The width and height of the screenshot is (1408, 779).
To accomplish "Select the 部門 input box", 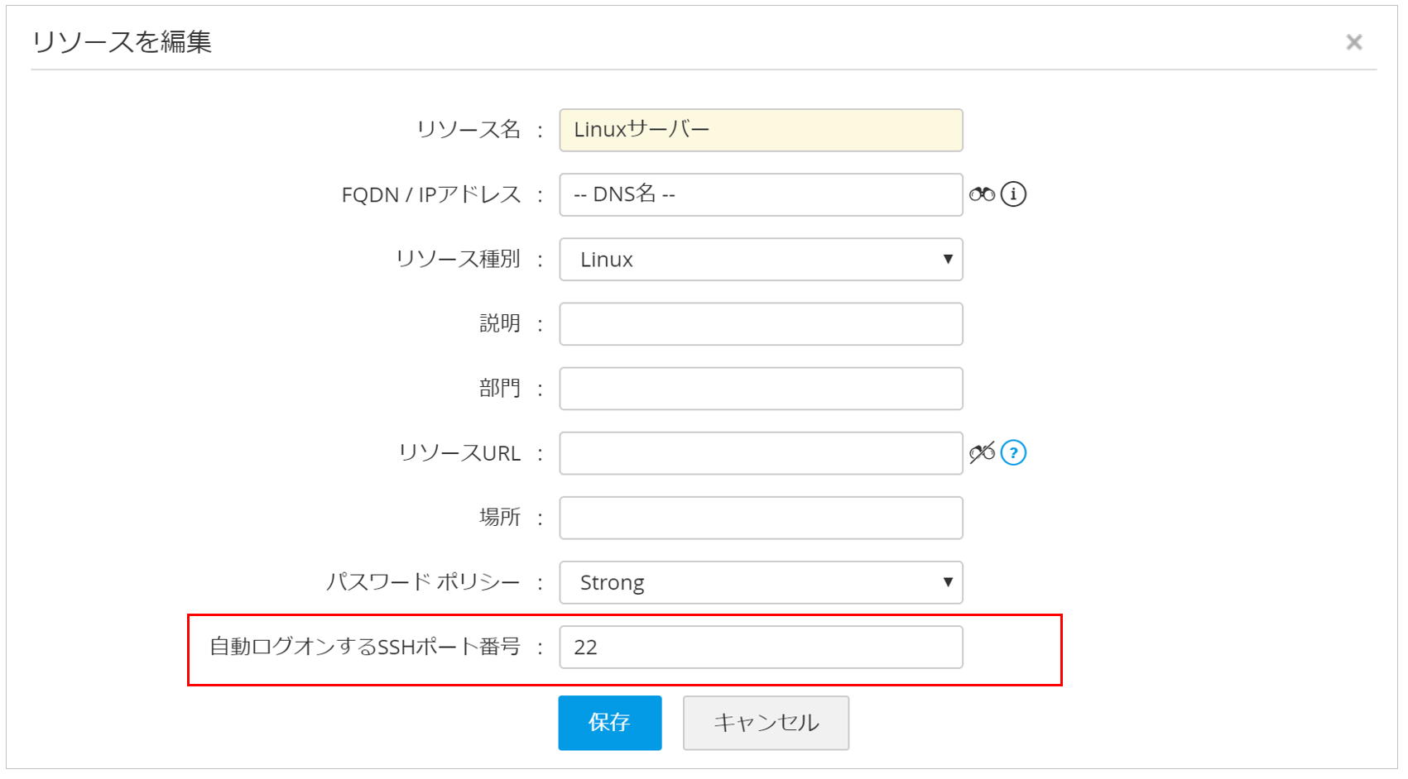I will coord(760,389).
